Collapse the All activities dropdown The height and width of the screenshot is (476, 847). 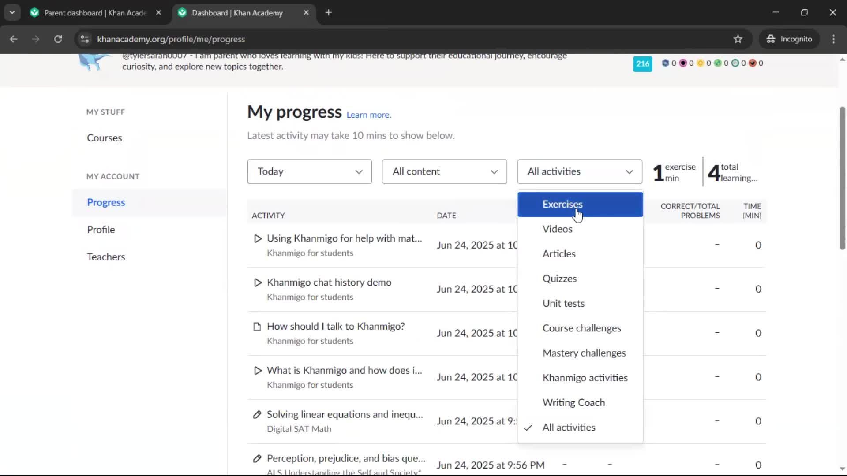580,171
